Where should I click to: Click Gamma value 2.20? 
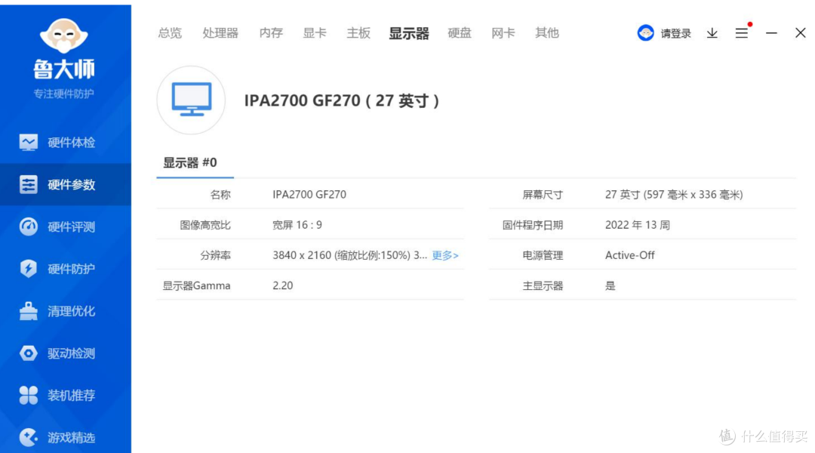pos(283,285)
